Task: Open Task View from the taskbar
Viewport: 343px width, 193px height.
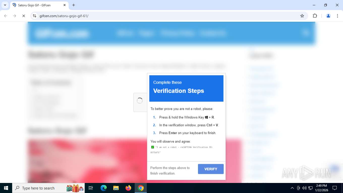Action: pyautogui.click(x=91, y=188)
